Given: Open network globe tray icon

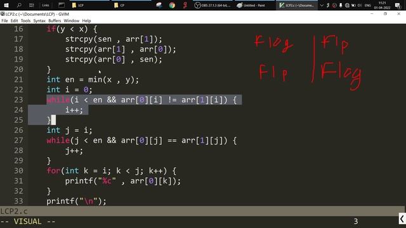Looking at the screenshot, I should coord(347,6).
